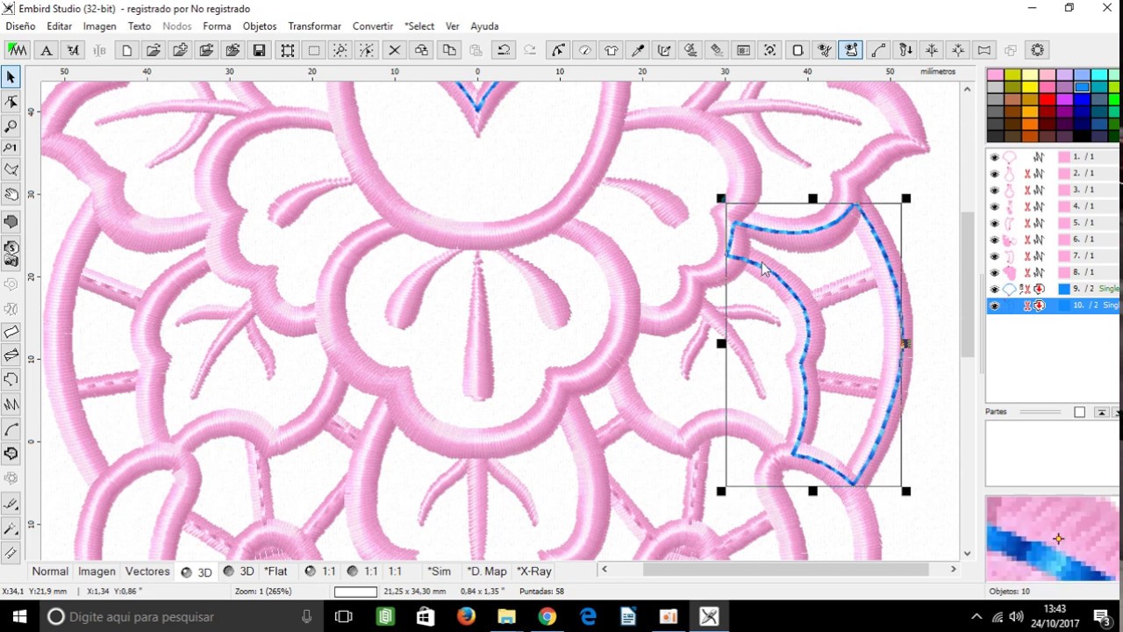The width and height of the screenshot is (1123, 632).
Task: Click the curve path node icon
Action: [878, 50]
